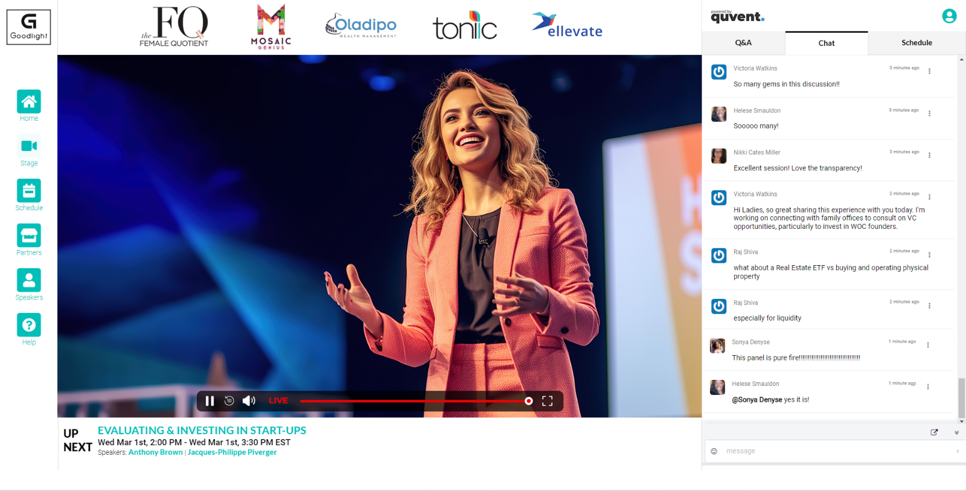Image resolution: width=966 pixels, height=491 pixels.
Task: Open the Partners storefront icon
Action: pos(29,236)
